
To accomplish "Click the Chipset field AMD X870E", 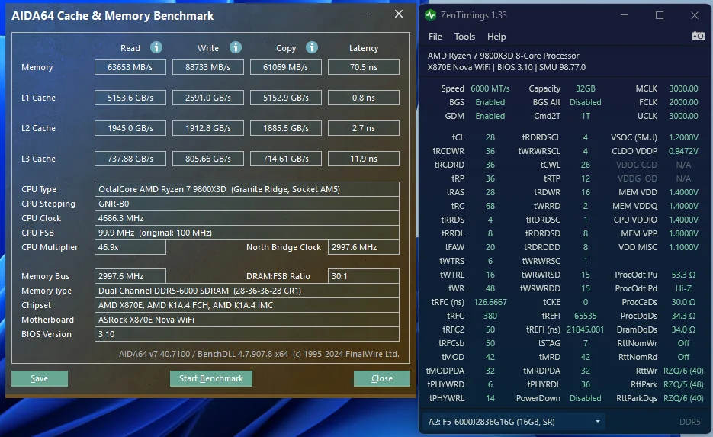I will click(x=247, y=305).
